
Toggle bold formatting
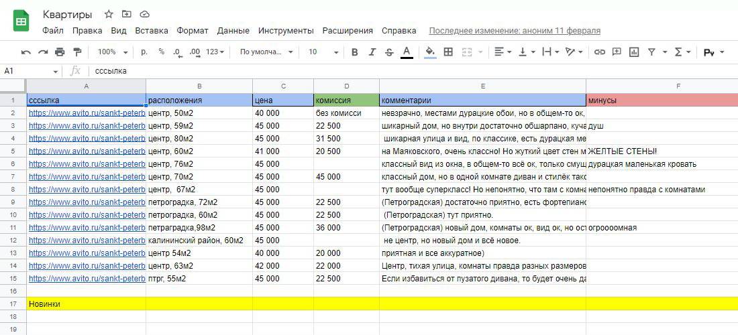[x=355, y=52]
